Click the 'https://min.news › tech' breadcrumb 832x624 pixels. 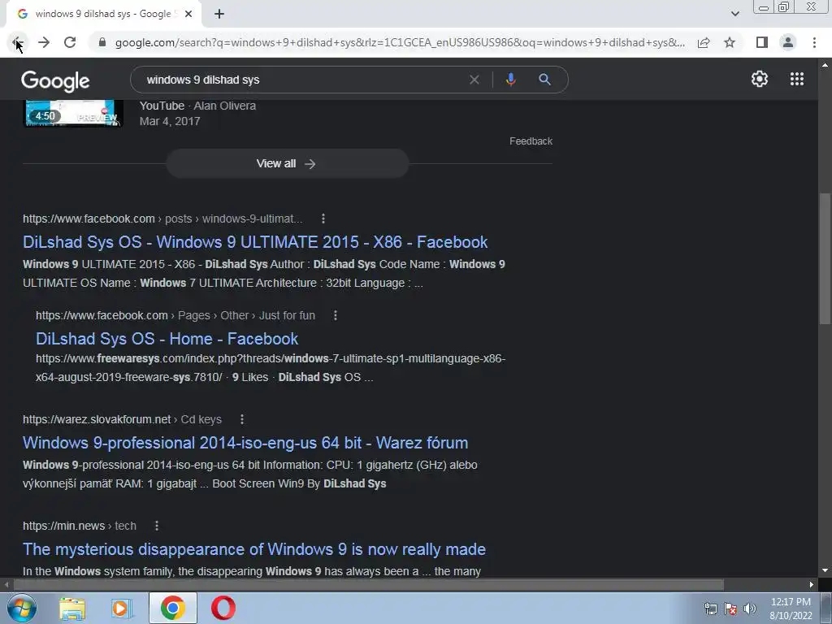80,526
